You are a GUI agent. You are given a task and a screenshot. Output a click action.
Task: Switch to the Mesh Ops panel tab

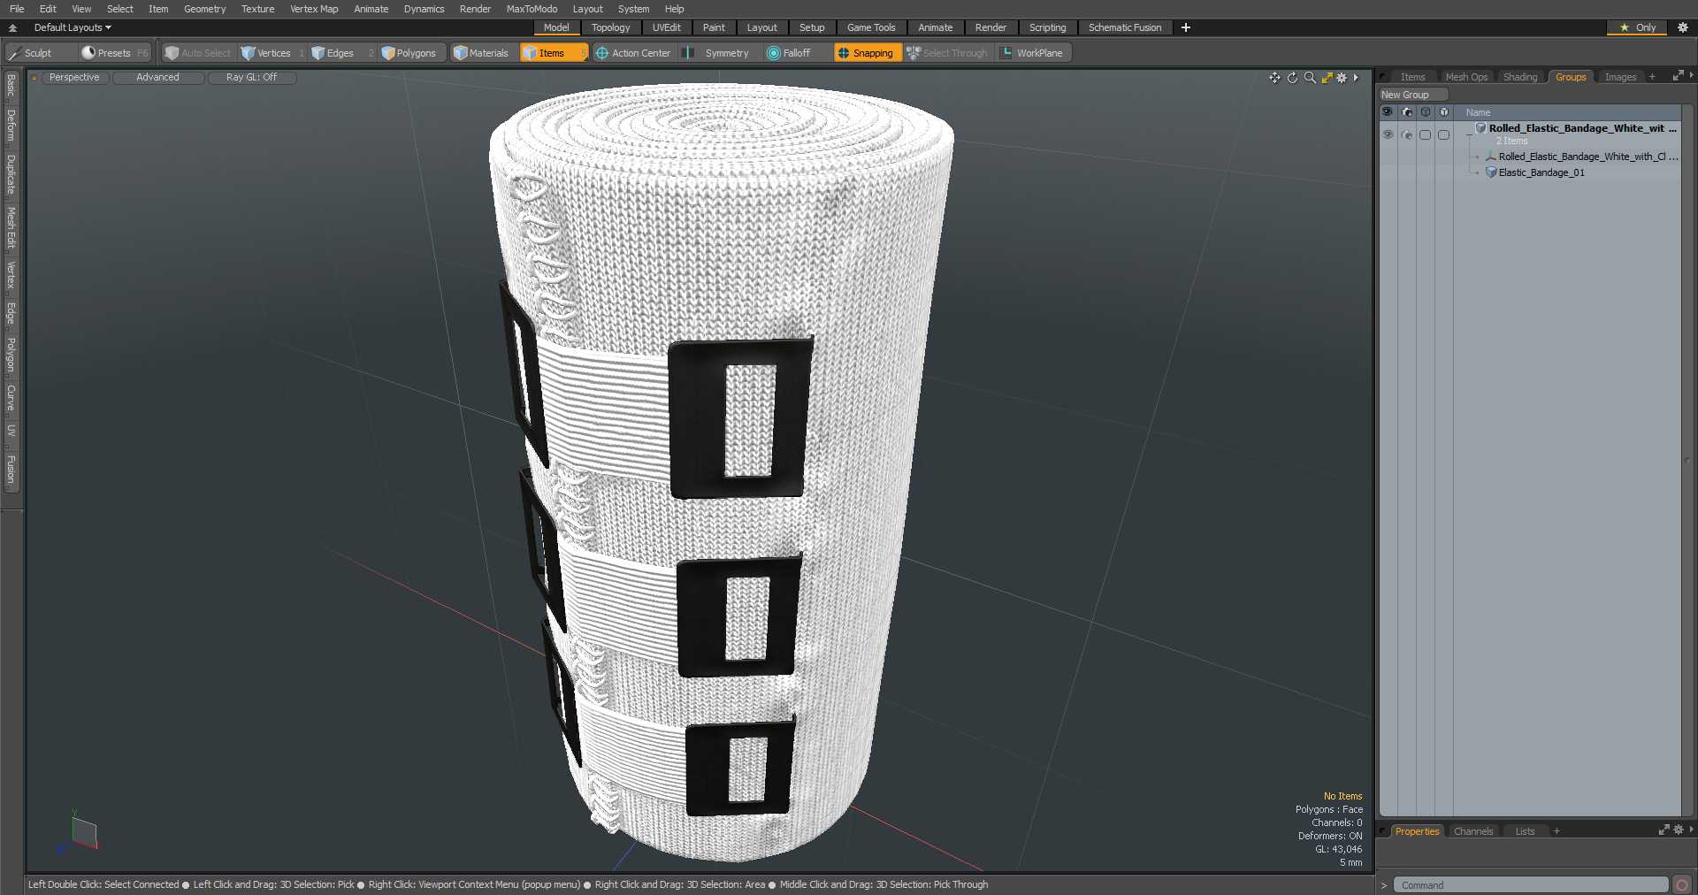[x=1466, y=77]
